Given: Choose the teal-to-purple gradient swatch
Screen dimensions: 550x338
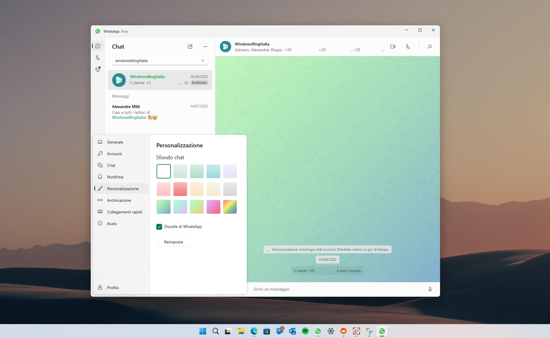Looking at the screenshot, I should click(180, 207).
